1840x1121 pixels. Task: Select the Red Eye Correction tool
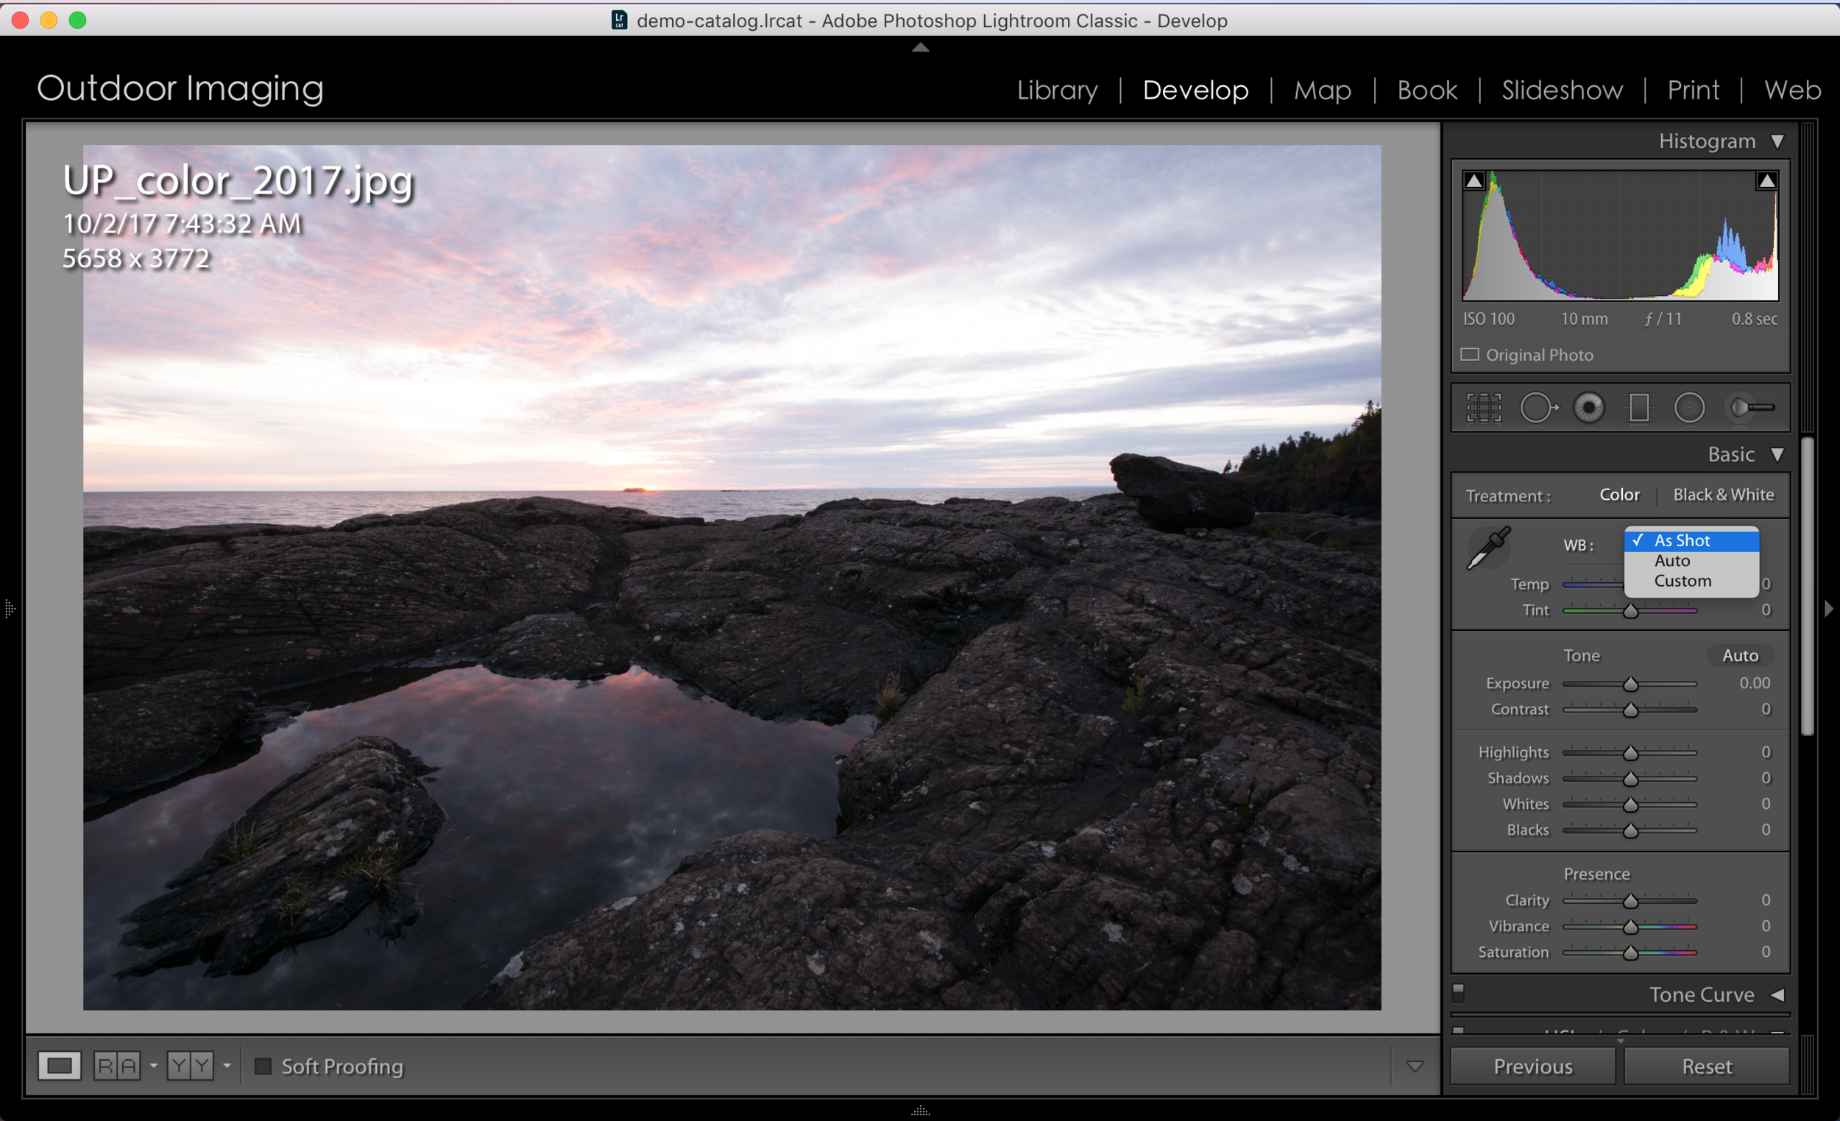click(1588, 408)
